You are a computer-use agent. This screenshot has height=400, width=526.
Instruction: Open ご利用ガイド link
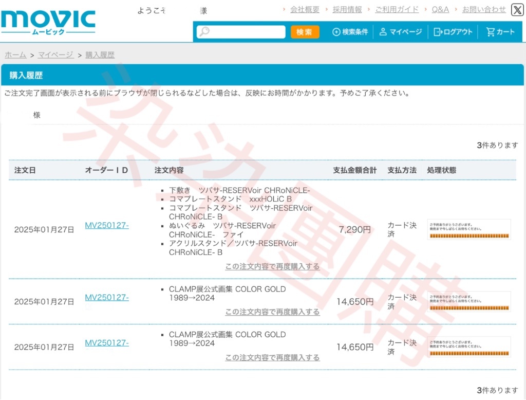click(x=397, y=9)
